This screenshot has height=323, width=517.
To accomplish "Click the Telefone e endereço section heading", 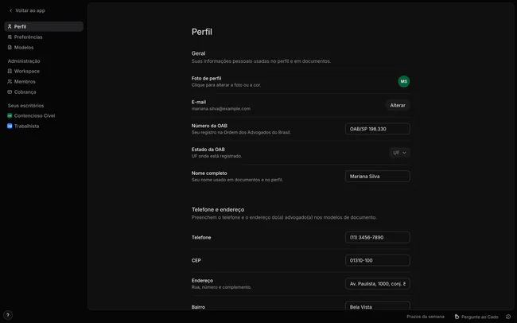I will 218,209.
